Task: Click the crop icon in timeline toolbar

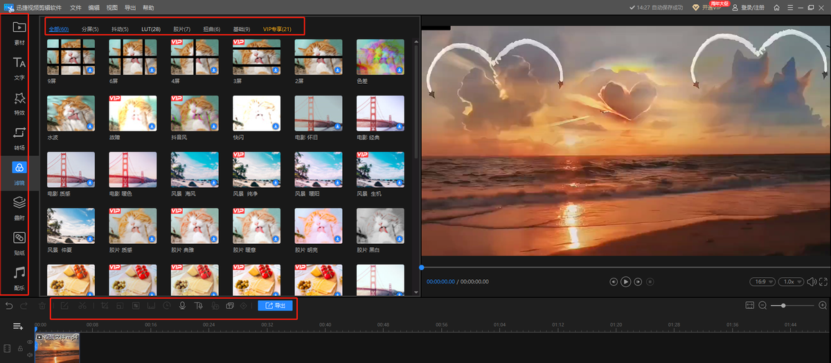Action: (x=105, y=306)
